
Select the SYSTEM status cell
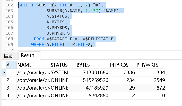pyautogui.click(x=59, y=73)
